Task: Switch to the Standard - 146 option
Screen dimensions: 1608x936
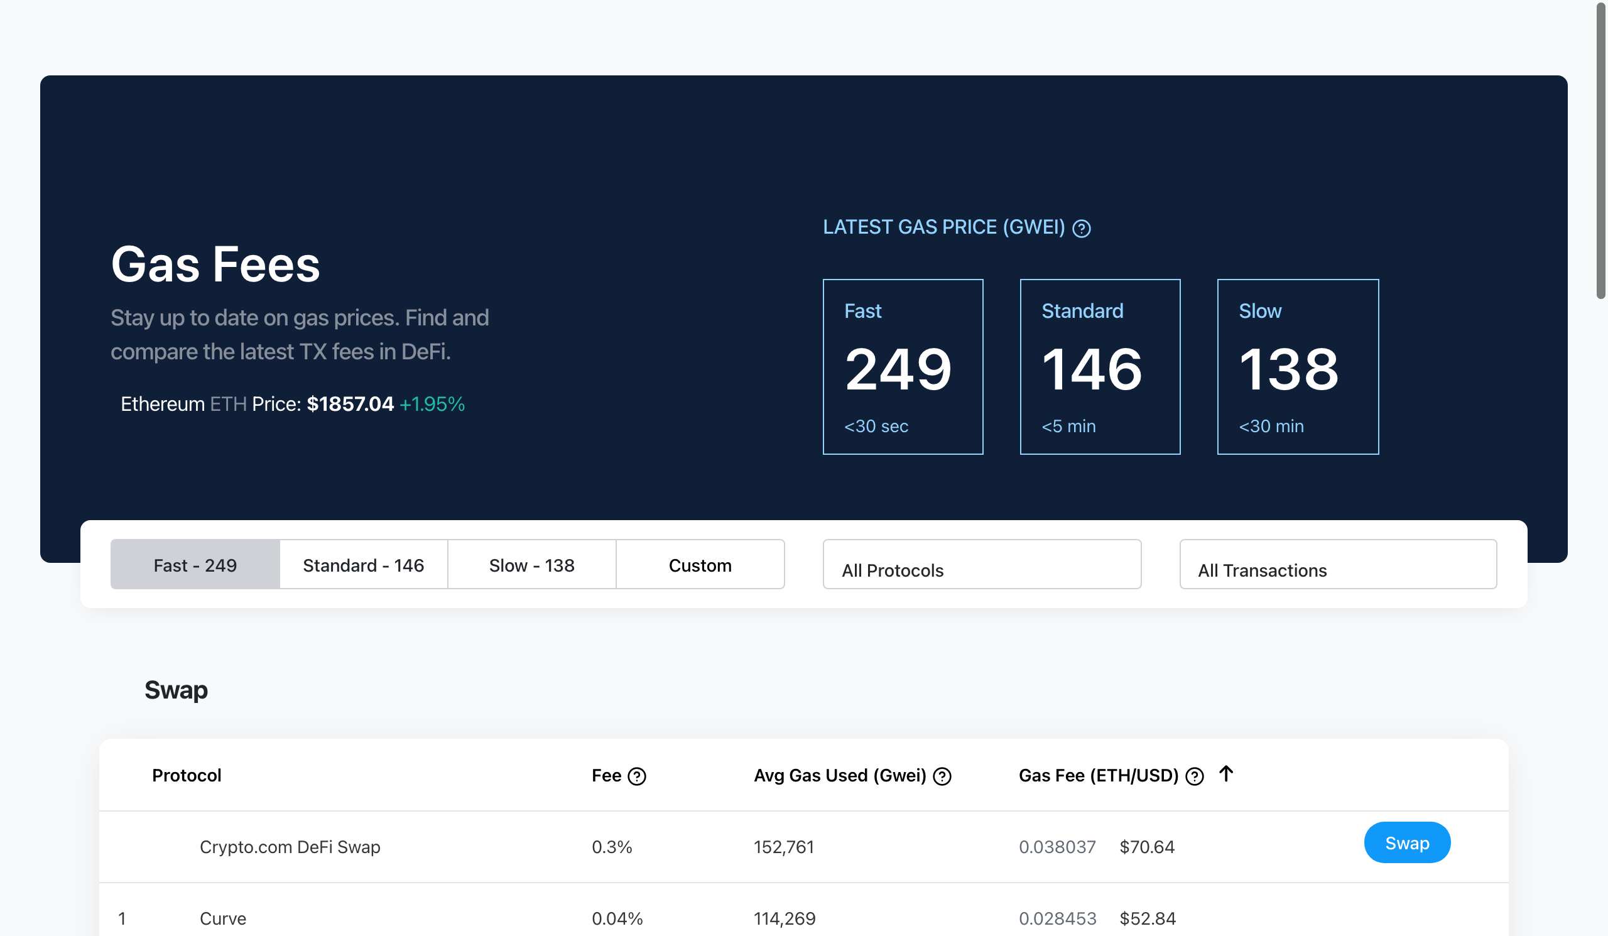Action: click(x=363, y=564)
